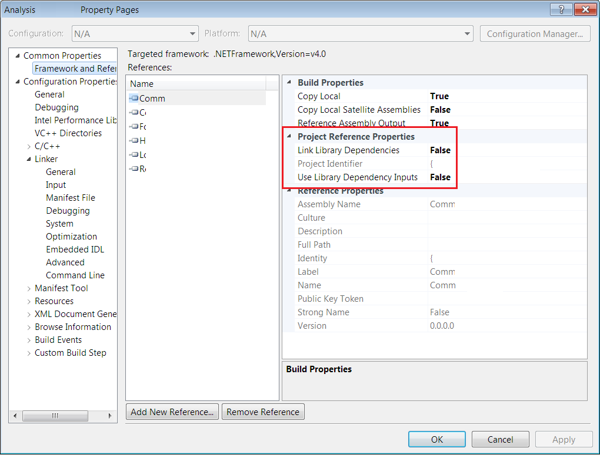Toggle the Copy Local value True
This screenshot has height=455, width=600.
coord(439,96)
